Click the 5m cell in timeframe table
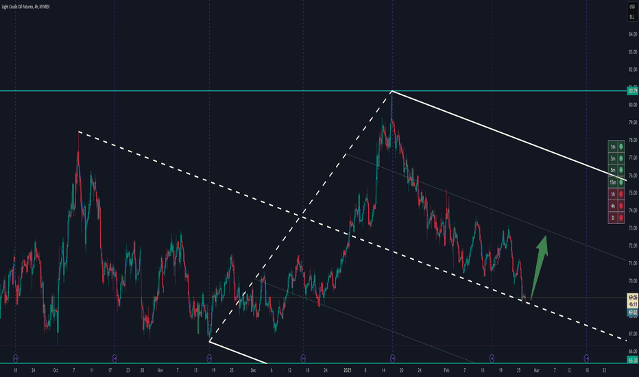Image resolution: width=639 pixels, height=377 pixels. click(613, 170)
